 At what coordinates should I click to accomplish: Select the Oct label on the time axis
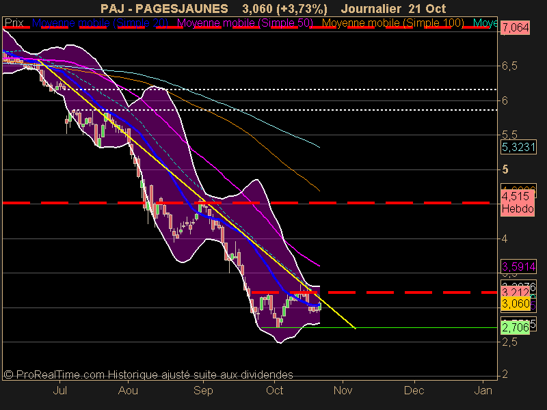pos(275,390)
